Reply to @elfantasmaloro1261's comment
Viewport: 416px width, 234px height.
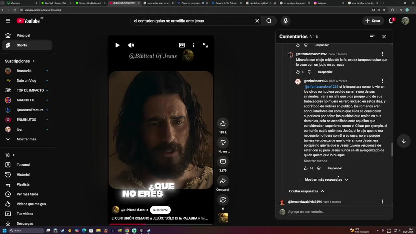point(325,72)
